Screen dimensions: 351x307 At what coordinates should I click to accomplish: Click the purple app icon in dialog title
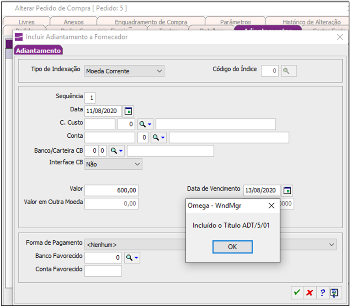[x=19, y=37]
